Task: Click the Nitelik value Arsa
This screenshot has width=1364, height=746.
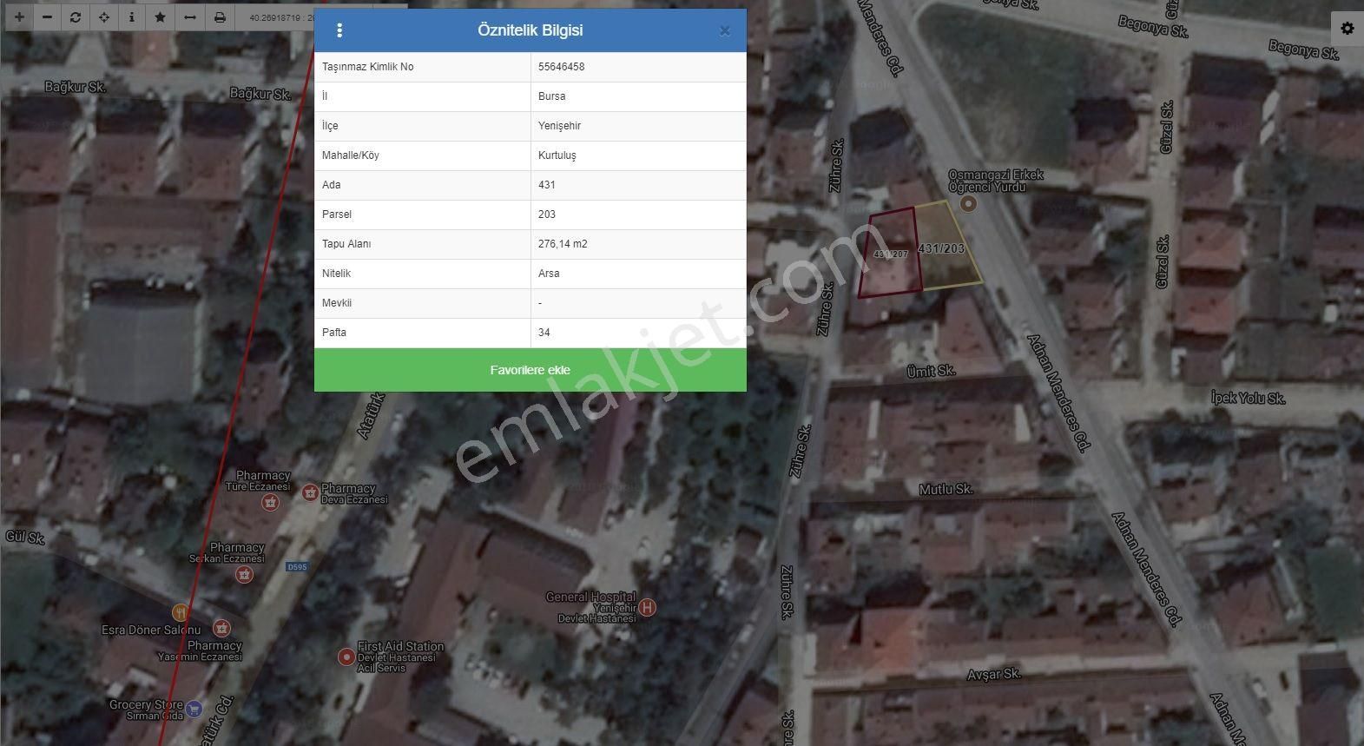Action: (549, 274)
